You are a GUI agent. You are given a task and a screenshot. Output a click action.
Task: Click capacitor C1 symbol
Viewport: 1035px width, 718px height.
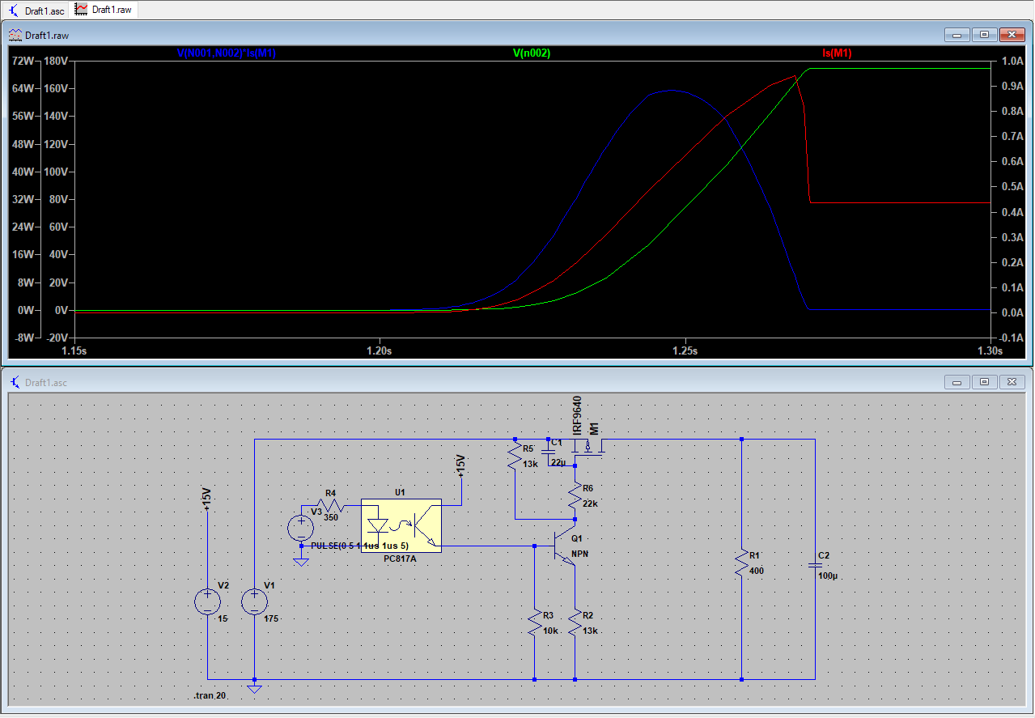pos(549,451)
